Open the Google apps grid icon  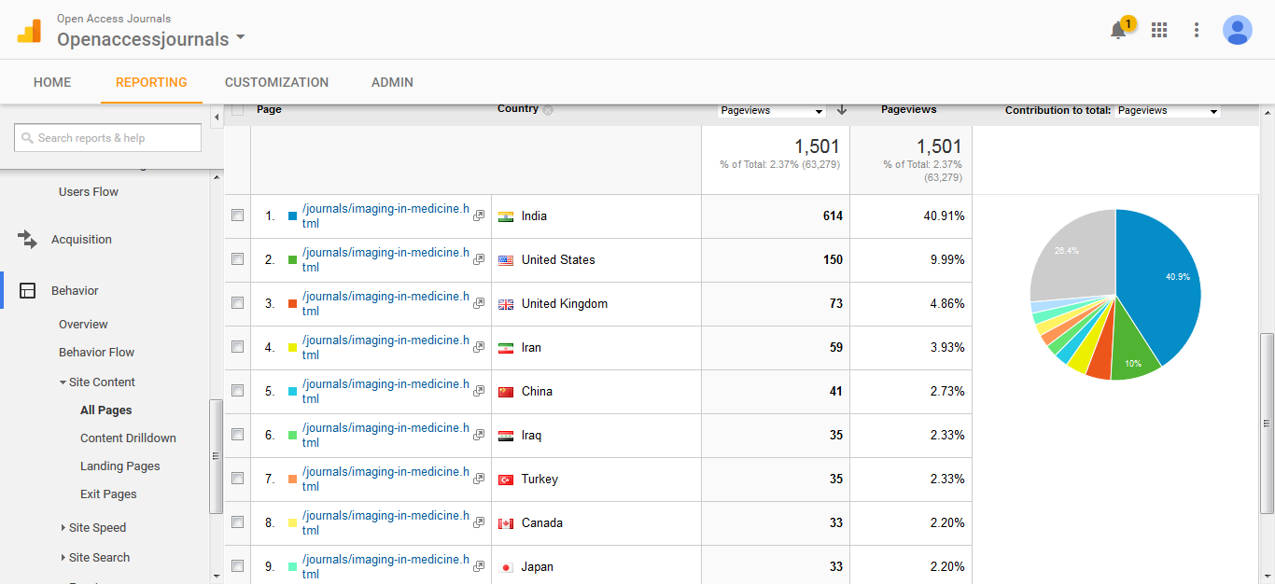1159,30
